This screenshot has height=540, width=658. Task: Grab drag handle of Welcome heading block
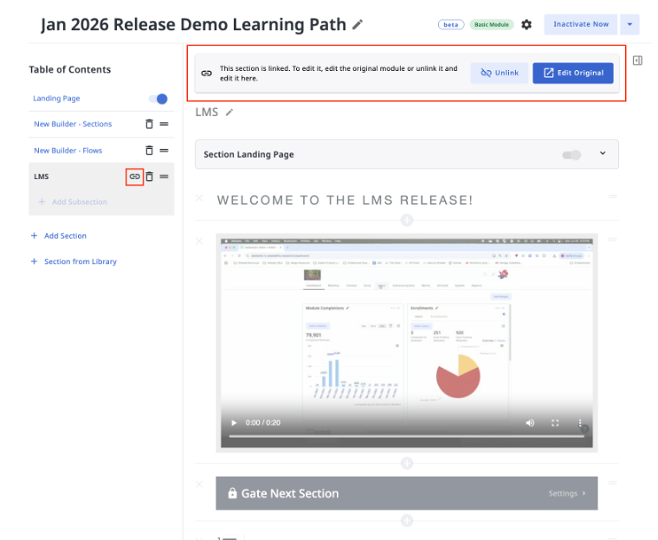click(x=612, y=196)
